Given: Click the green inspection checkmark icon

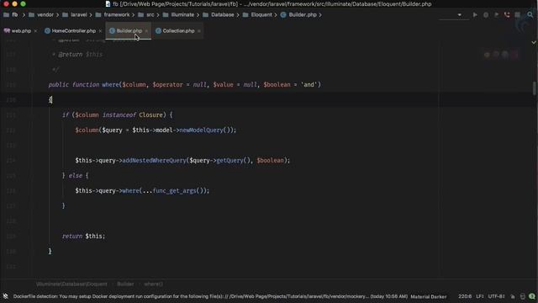Looking at the screenshot, I should (x=534, y=42).
